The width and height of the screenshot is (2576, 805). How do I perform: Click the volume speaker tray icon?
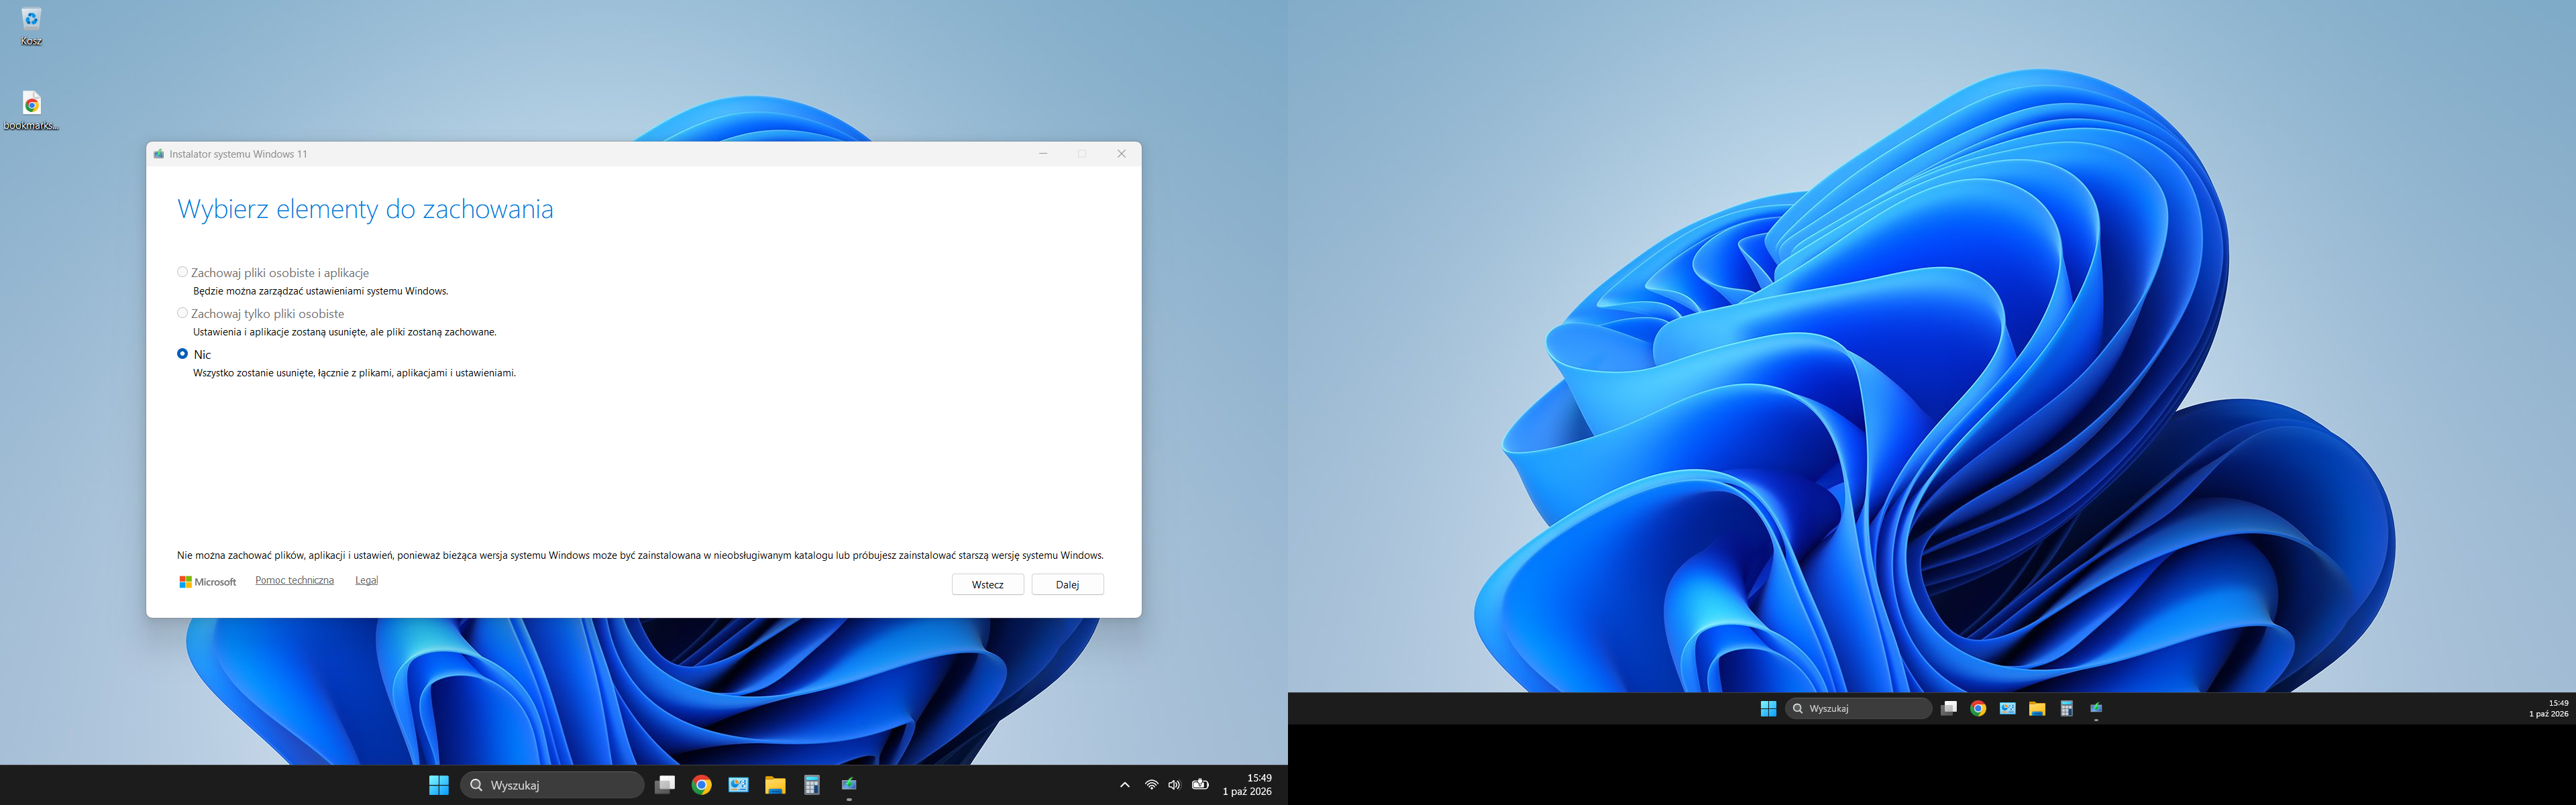tap(1174, 785)
